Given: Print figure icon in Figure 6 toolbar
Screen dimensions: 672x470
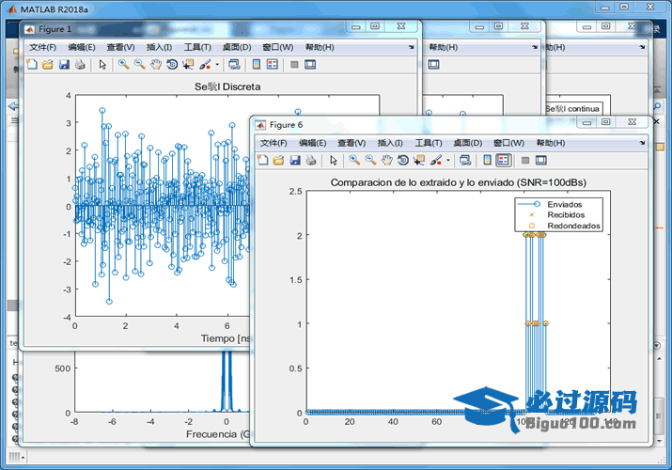Looking at the screenshot, I should tap(311, 161).
